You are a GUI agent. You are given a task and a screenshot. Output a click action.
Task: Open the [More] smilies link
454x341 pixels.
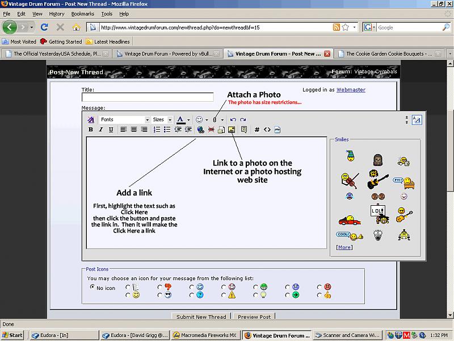pos(344,247)
